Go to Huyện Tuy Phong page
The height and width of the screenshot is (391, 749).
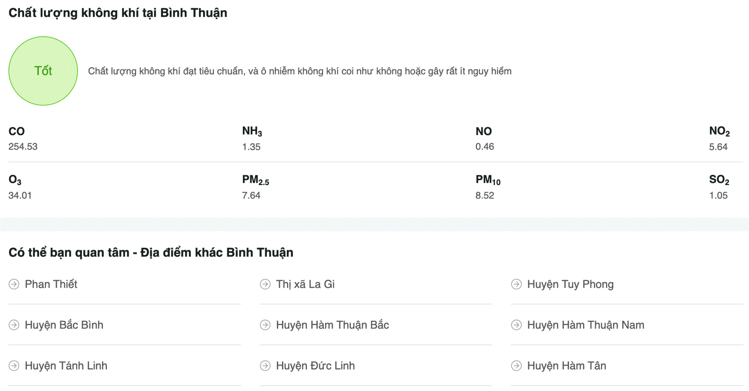[x=571, y=284]
